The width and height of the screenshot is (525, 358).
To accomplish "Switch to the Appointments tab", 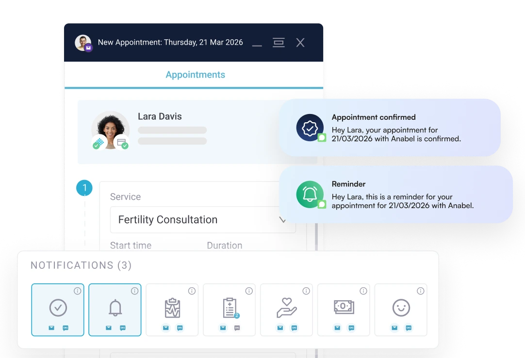I will click(x=195, y=75).
